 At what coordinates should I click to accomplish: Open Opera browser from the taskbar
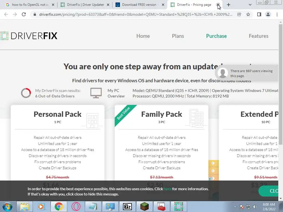(76, 206)
